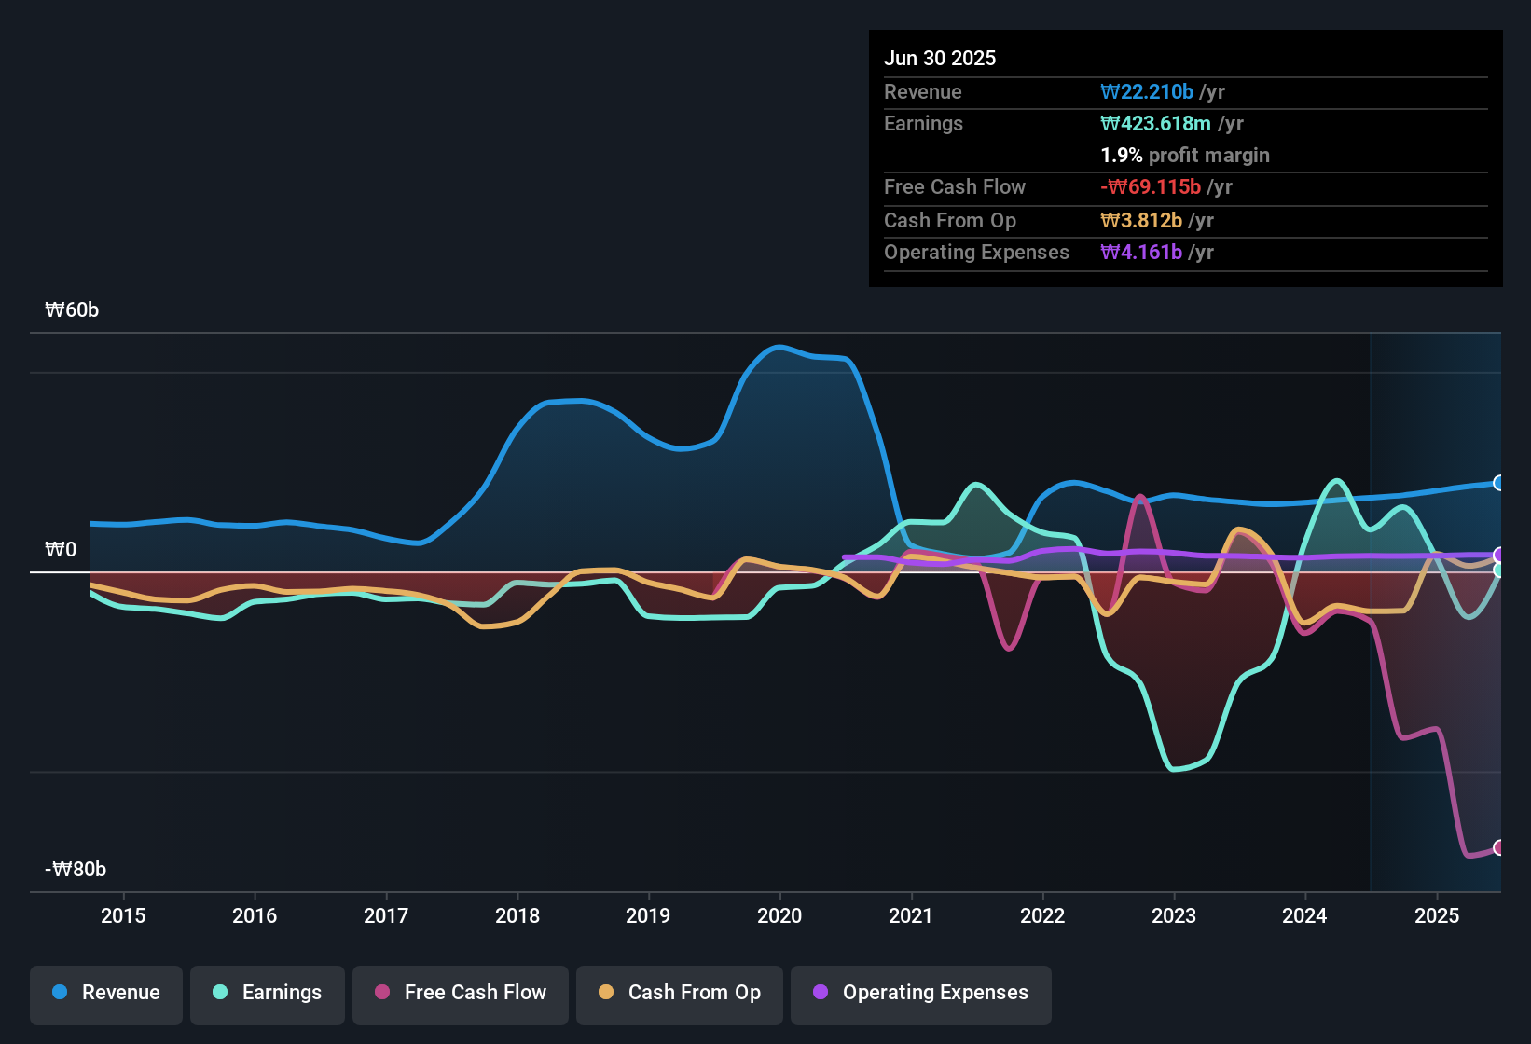Open details for the Earnings tooltip row
Screen dimensions: 1531x1044
(923, 123)
